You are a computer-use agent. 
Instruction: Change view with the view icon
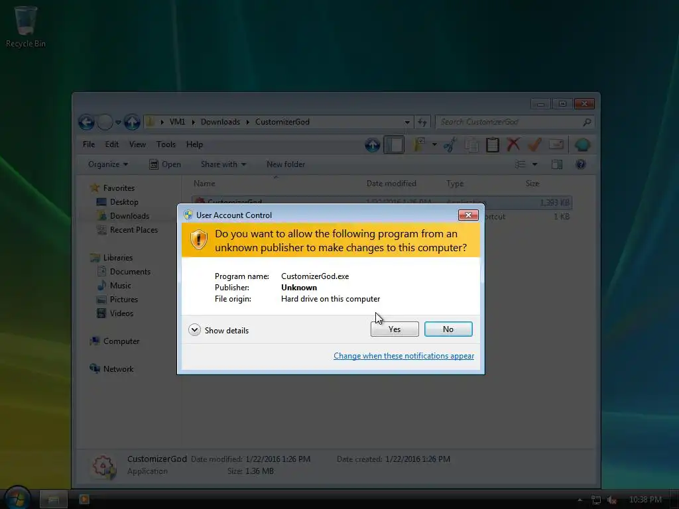(x=520, y=164)
